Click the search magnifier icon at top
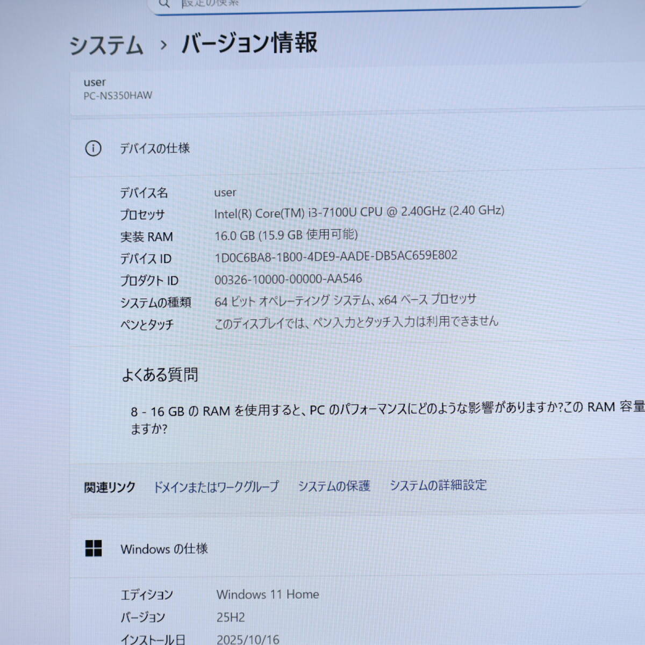Image resolution: width=645 pixels, height=645 pixels. (x=164, y=3)
